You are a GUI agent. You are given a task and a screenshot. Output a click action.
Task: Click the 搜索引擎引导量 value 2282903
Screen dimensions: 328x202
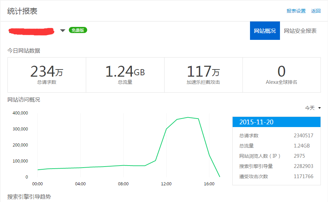[x=303, y=166]
